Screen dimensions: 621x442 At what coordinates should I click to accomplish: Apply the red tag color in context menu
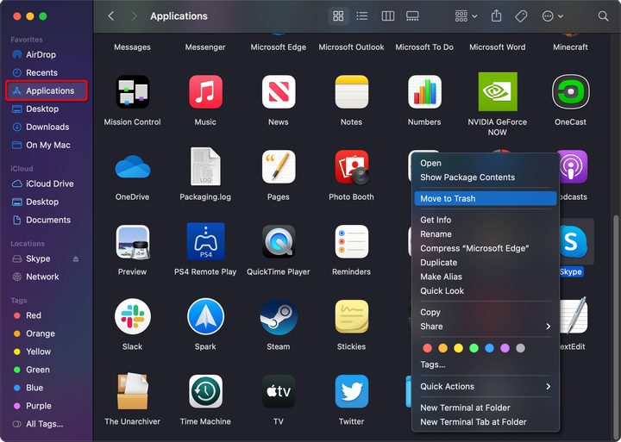click(427, 348)
